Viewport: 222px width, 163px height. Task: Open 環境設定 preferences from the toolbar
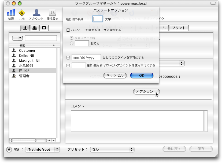coord(52,14)
